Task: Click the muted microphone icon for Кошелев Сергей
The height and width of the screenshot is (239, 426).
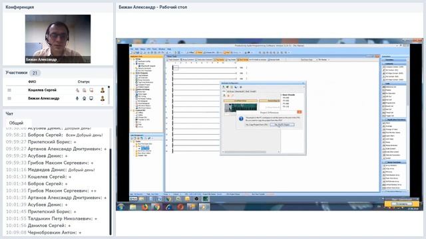Action: tap(77, 90)
